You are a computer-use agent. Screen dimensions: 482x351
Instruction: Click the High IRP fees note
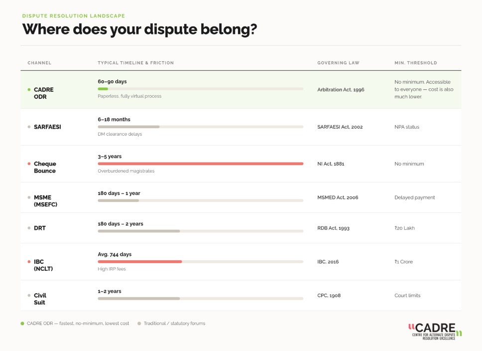click(x=112, y=269)
